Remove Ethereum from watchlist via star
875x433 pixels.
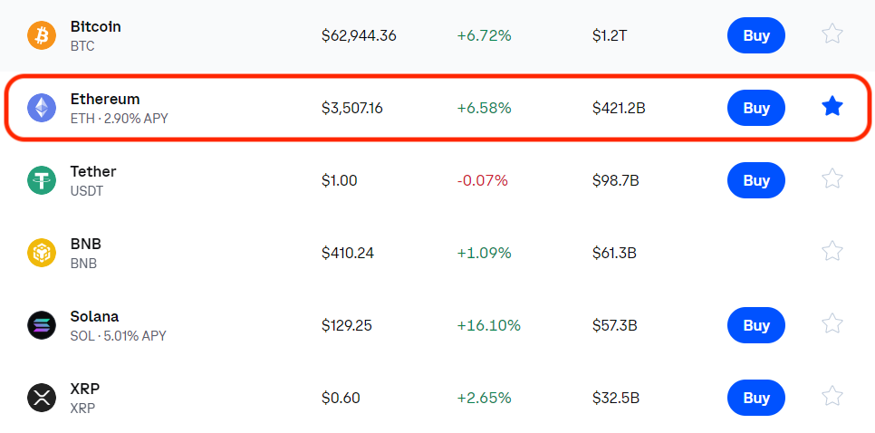pos(832,107)
